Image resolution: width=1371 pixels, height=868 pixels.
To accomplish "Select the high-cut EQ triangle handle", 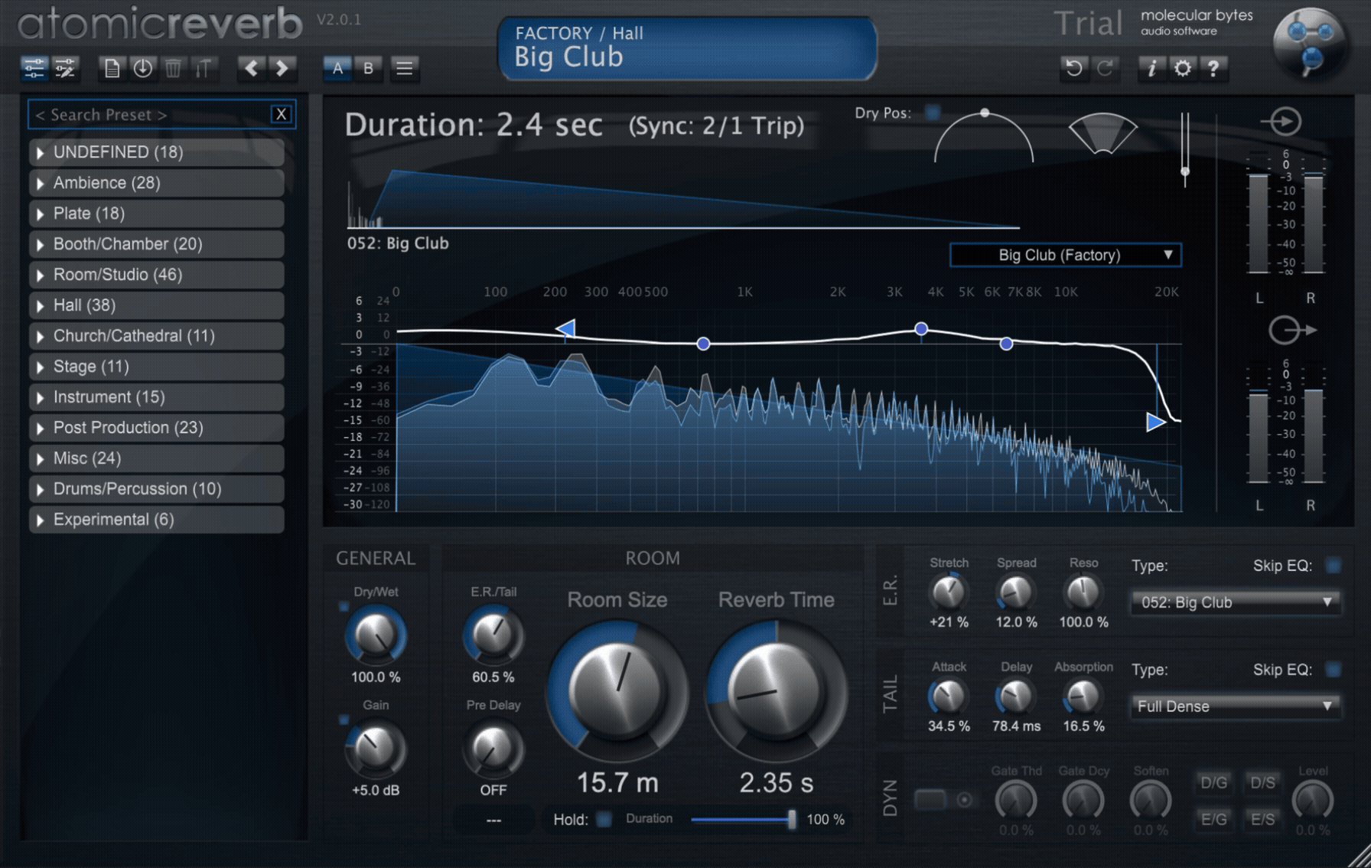I will point(1155,422).
